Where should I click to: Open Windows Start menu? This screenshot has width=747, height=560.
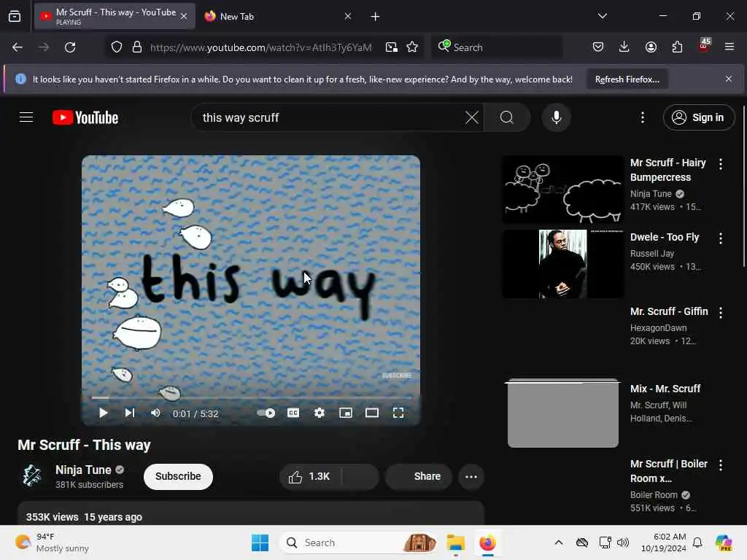[260, 542]
